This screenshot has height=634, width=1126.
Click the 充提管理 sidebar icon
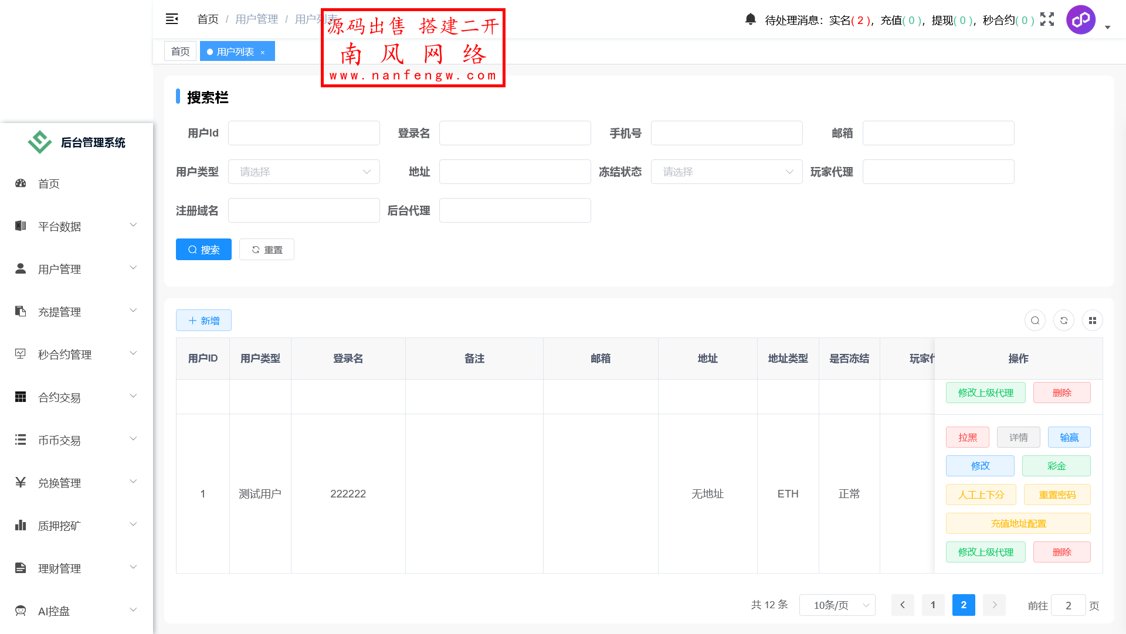pos(21,311)
